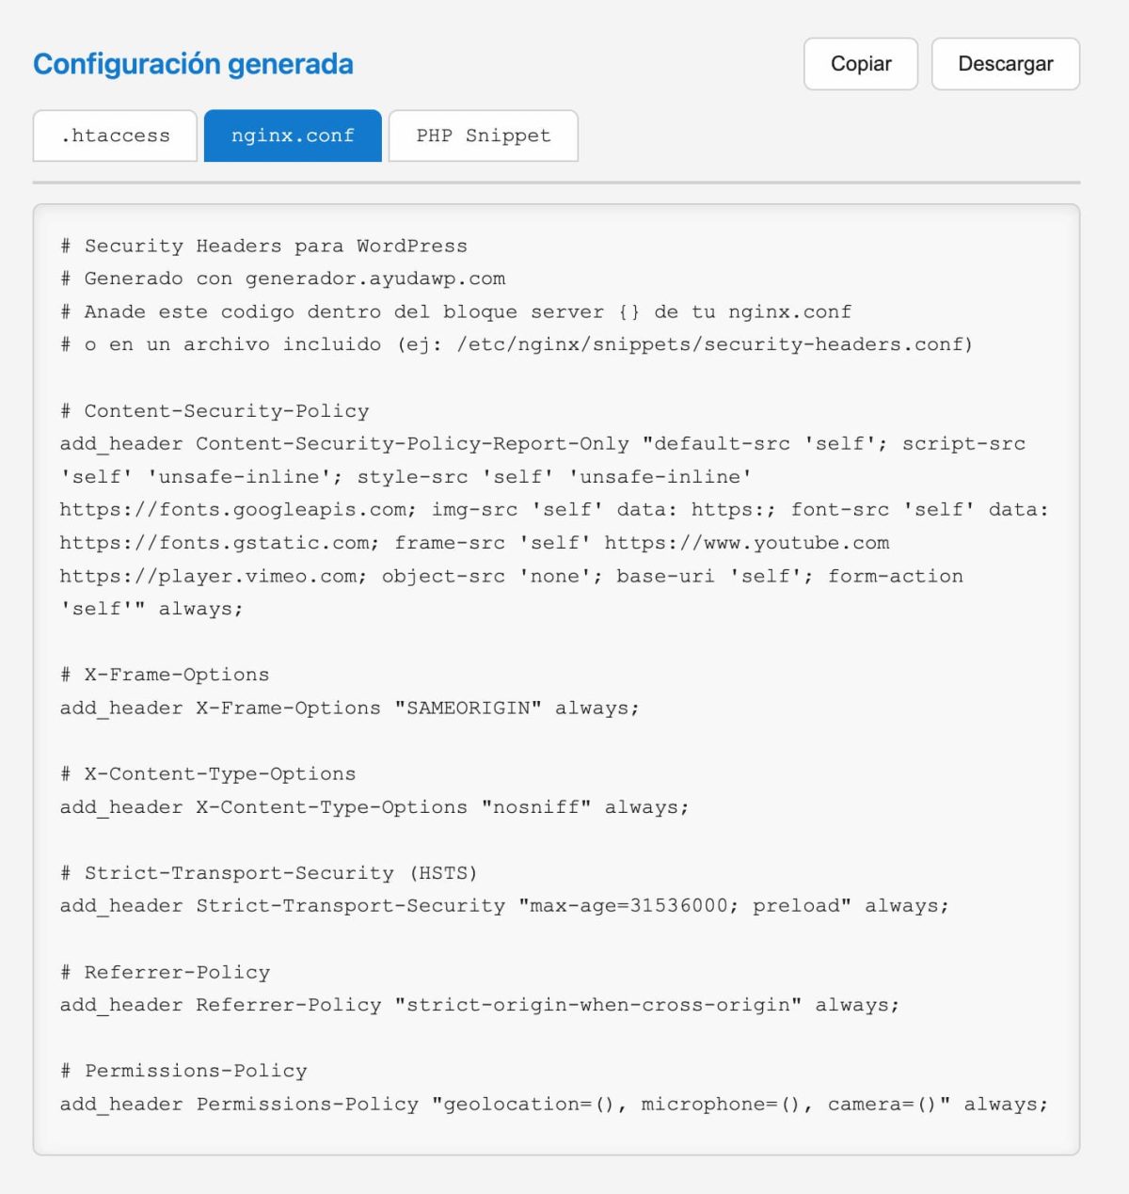Click the '# Strict-Transport-Security (HSTS)' comment
Screen dimensions: 1129x1194
tap(269, 873)
